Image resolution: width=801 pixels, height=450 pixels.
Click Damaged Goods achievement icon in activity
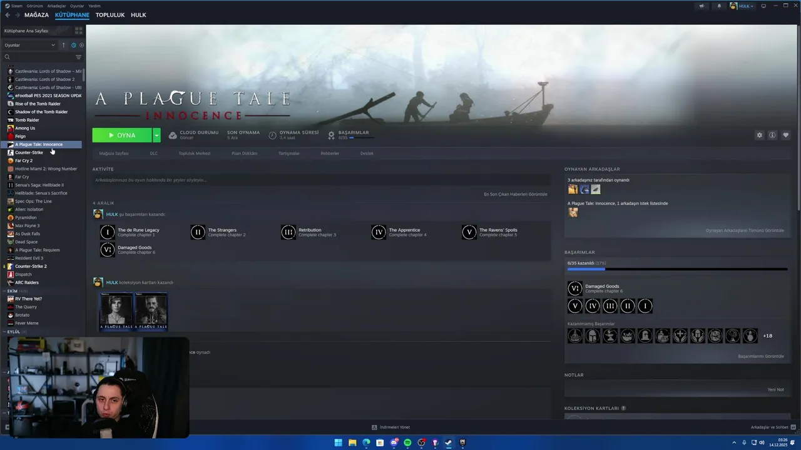pos(108,250)
